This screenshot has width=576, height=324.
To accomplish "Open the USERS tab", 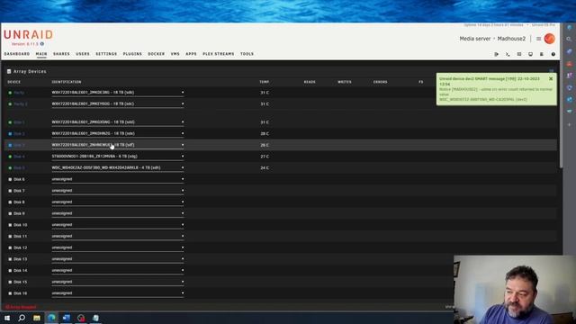I will (83, 54).
